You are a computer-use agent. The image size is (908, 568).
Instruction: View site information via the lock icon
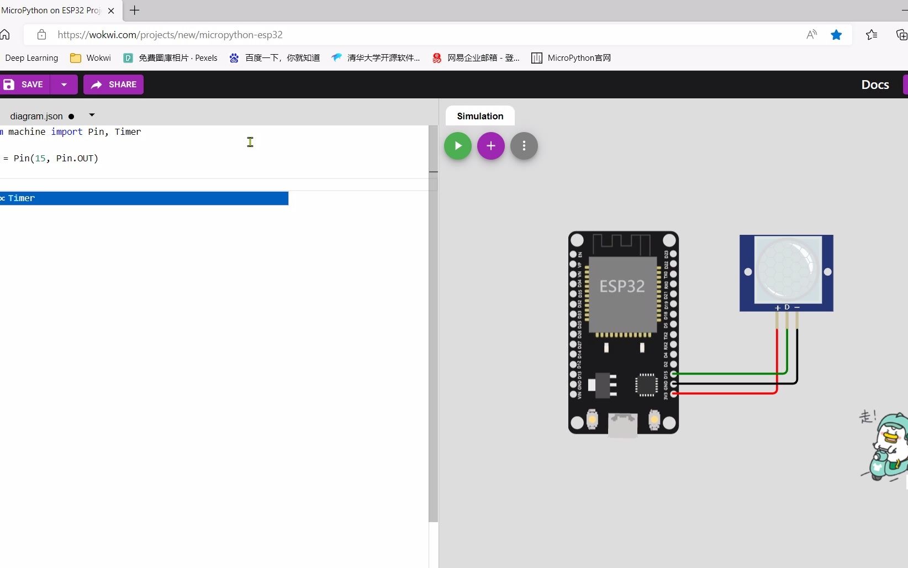[x=41, y=34]
